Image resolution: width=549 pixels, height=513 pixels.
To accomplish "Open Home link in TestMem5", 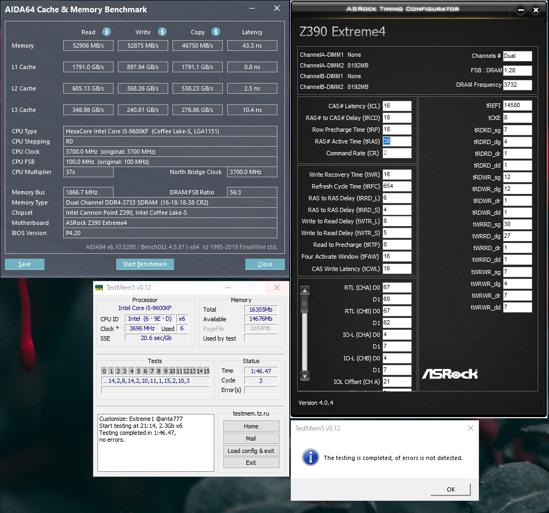I will click(251, 426).
